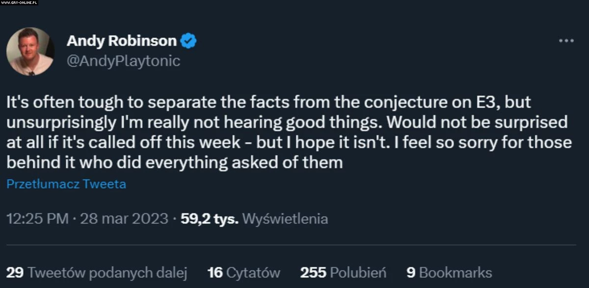Click the blue verified badge
This screenshot has width=589, height=288.
189,41
